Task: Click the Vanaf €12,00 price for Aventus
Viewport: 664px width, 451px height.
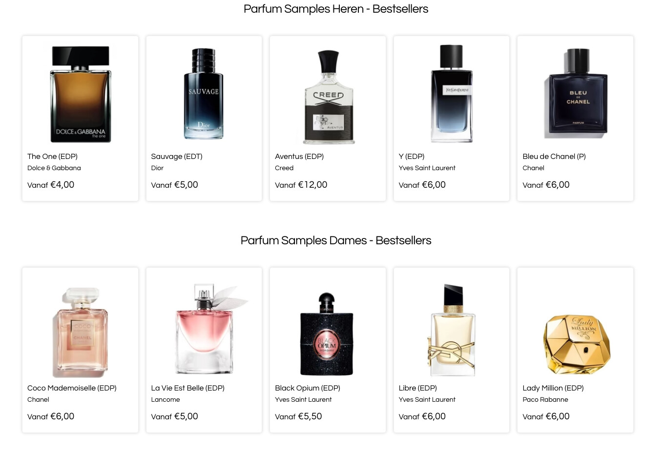Action: tap(301, 185)
